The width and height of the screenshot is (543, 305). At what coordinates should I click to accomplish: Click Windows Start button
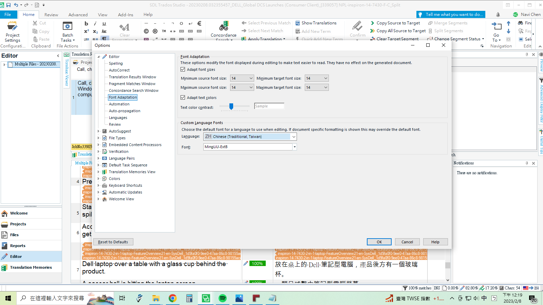[x=8, y=298]
